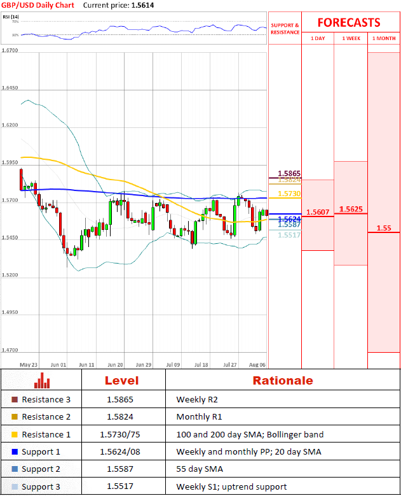Select the 1 WEEK forecast column header

coord(350,39)
